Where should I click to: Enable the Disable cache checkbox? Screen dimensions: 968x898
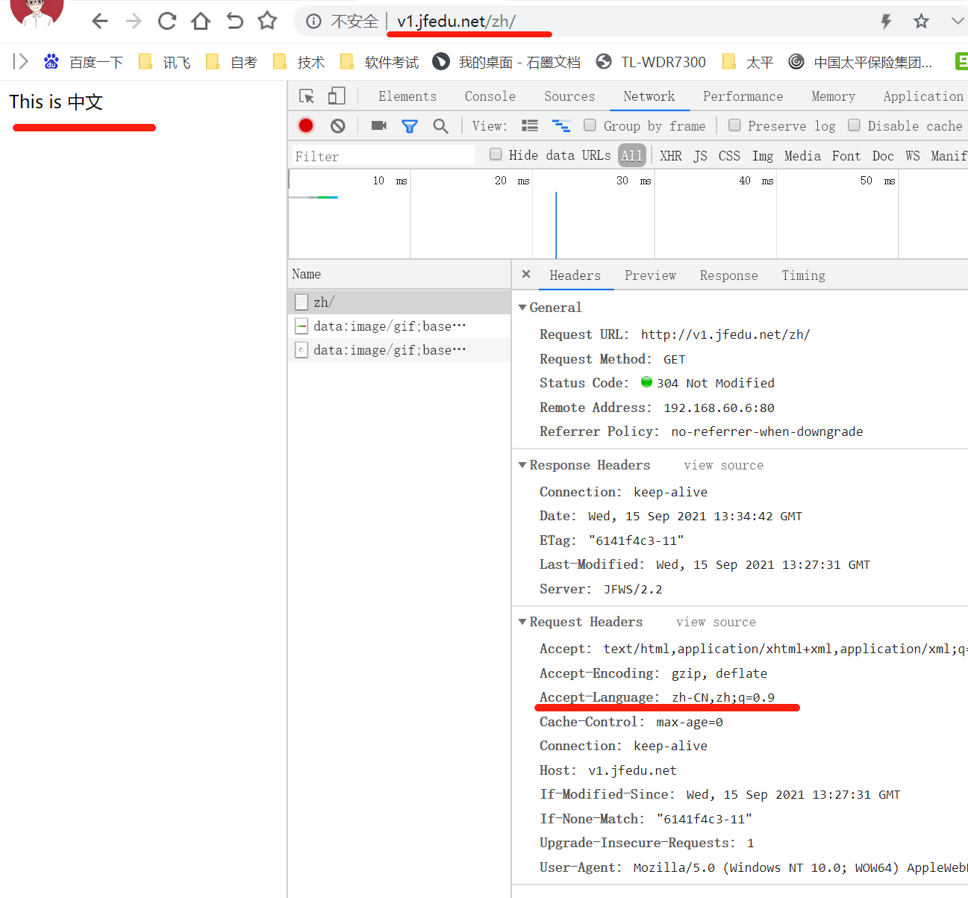[854, 125]
